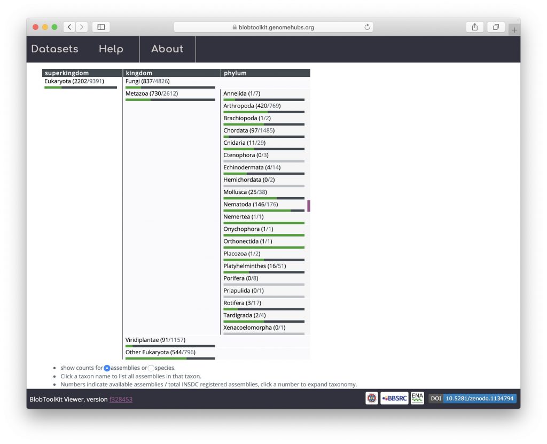
Task: Open version f328453 link
Action: pos(121,400)
